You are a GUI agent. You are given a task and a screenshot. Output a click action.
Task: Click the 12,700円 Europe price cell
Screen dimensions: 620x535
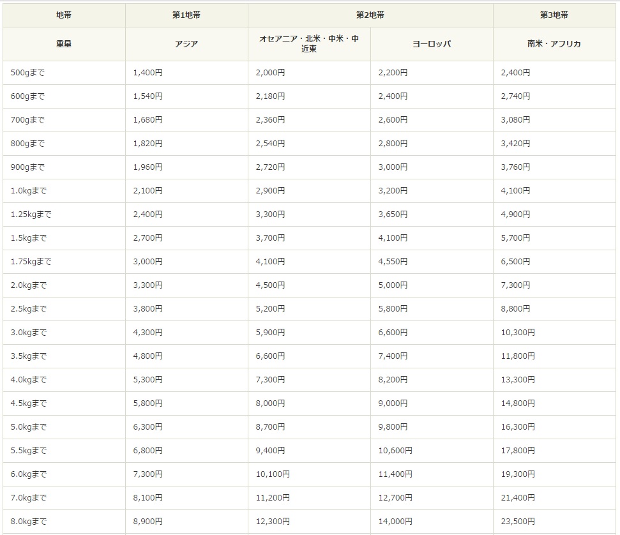coord(432,498)
